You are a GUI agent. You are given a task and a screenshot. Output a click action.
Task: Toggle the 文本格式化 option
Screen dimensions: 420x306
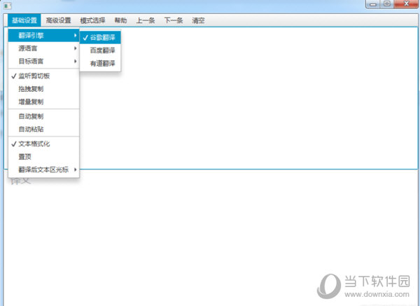click(43, 144)
